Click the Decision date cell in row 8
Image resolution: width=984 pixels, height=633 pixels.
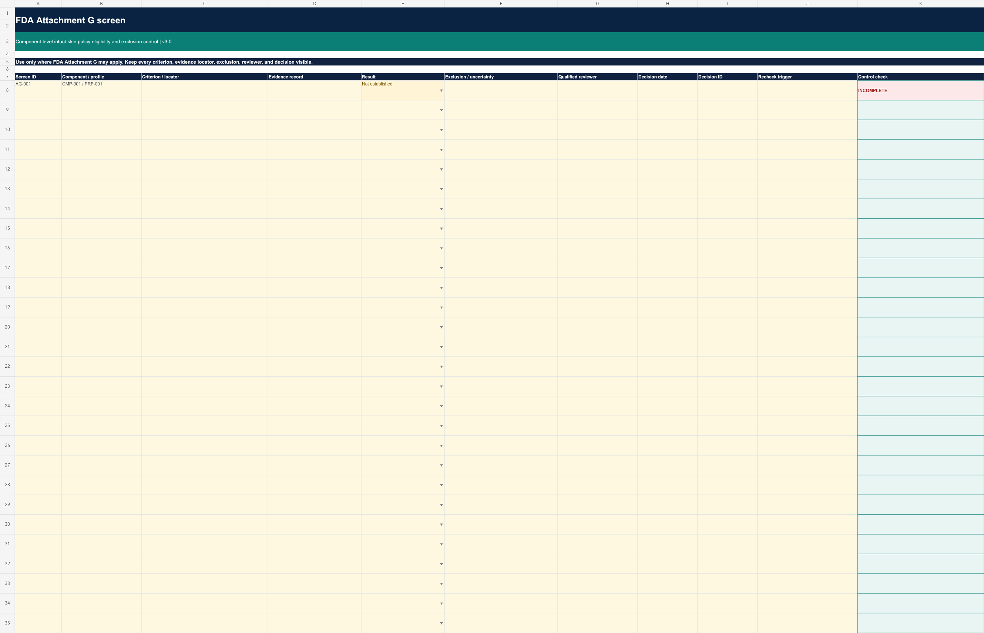667,90
